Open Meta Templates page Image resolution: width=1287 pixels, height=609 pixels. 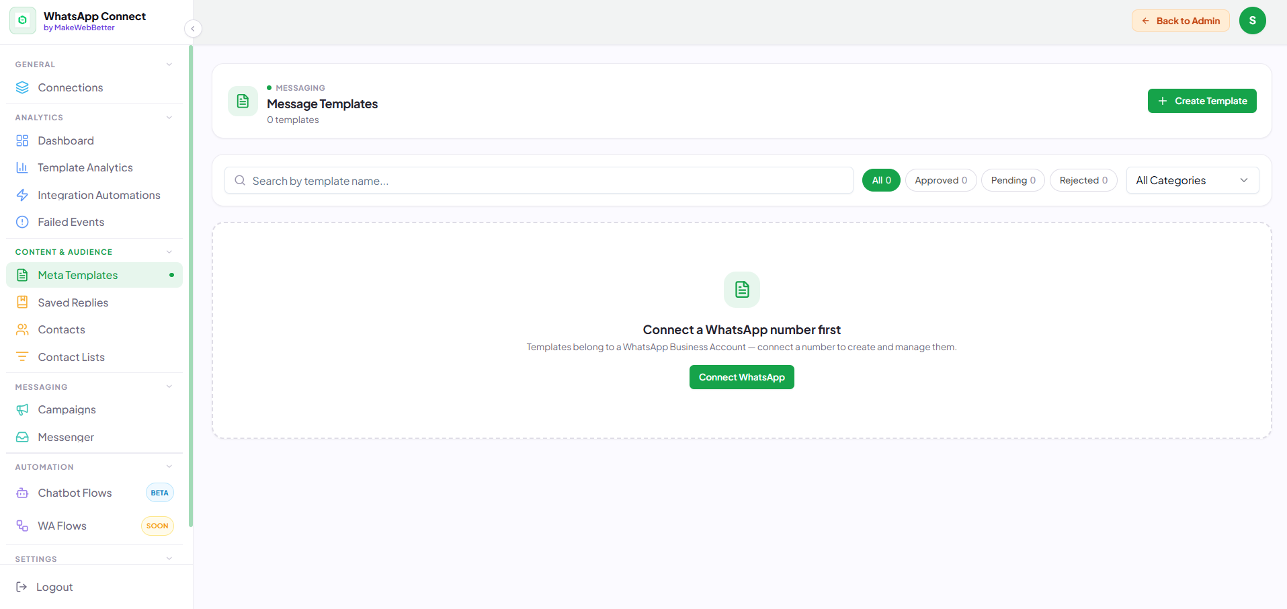point(94,275)
